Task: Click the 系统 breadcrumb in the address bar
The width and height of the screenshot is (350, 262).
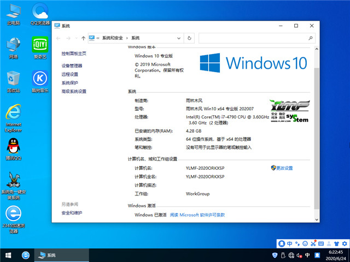Action: coord(135,38)
